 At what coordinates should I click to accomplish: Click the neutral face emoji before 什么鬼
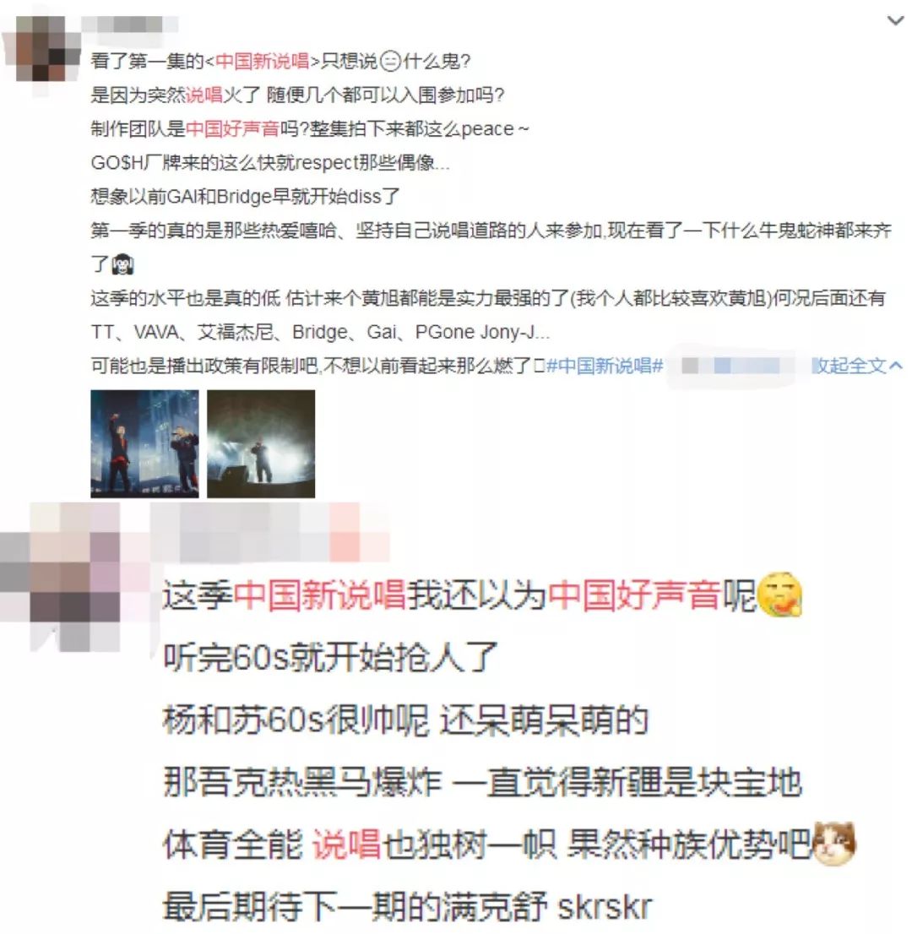click(x=390, y=62)
